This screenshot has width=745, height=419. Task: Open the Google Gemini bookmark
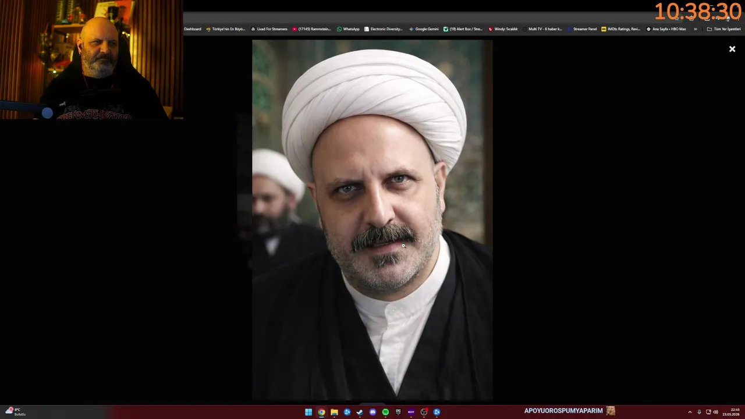424,29
